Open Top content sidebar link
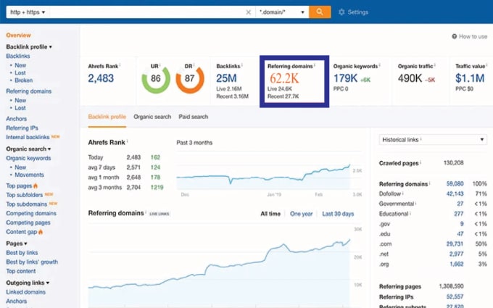 coord(21,271)
